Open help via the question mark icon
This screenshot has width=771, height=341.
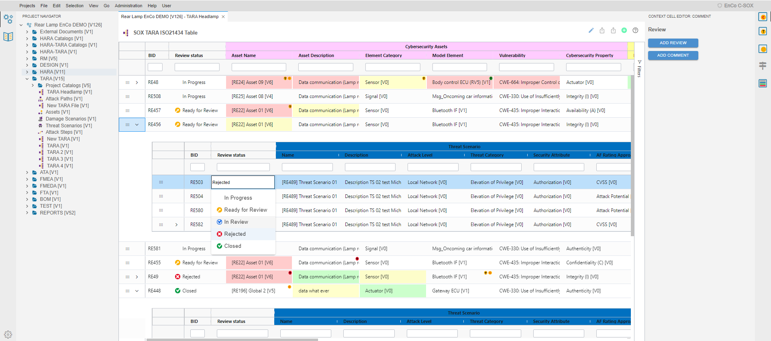tap(635, 31)
